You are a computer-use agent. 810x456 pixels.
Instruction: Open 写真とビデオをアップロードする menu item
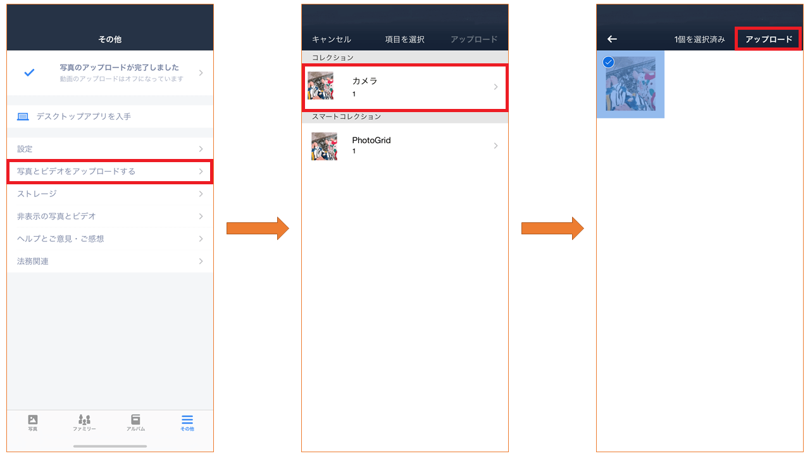110,172
